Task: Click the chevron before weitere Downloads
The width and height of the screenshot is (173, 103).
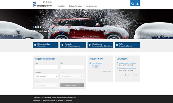Action: (x=126, y=75)
